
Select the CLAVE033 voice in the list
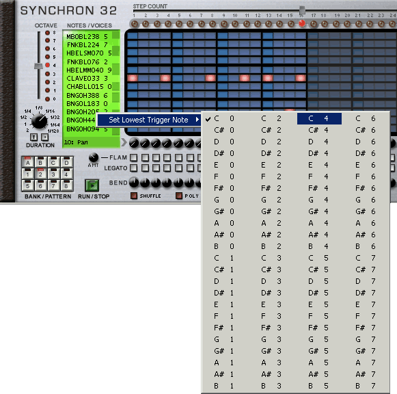click(87, 78)
